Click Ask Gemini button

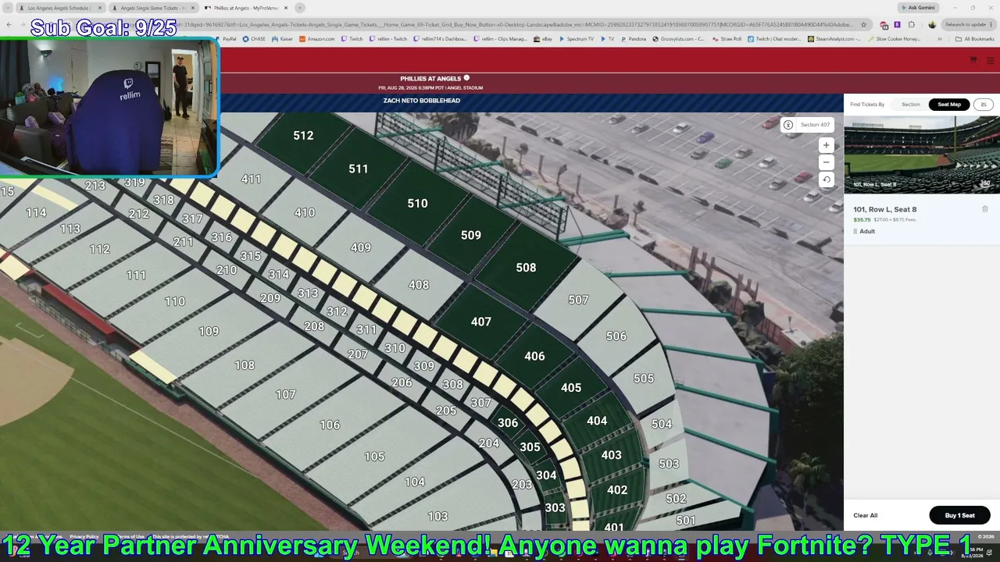click(918, 8)
